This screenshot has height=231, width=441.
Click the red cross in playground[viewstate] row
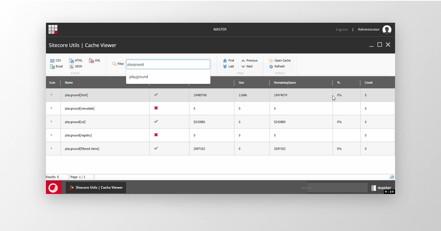tap(156, 108)
